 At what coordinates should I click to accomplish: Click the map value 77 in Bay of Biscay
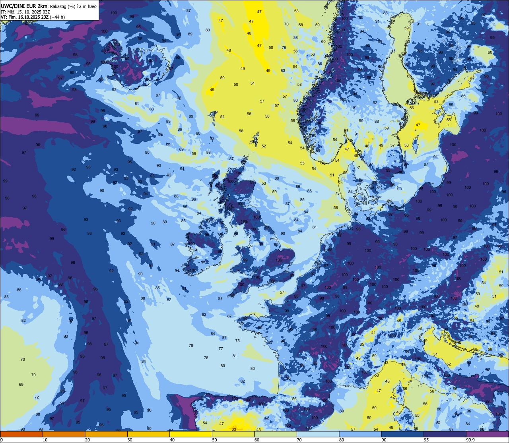click(221, 349)
